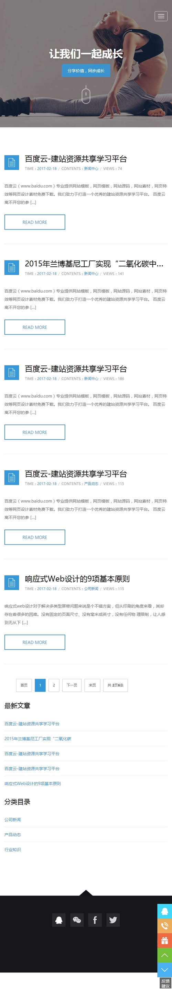The image size is (172, 989).
Task: Click the red gift floating icon
Action: click(x=165, y=940)
